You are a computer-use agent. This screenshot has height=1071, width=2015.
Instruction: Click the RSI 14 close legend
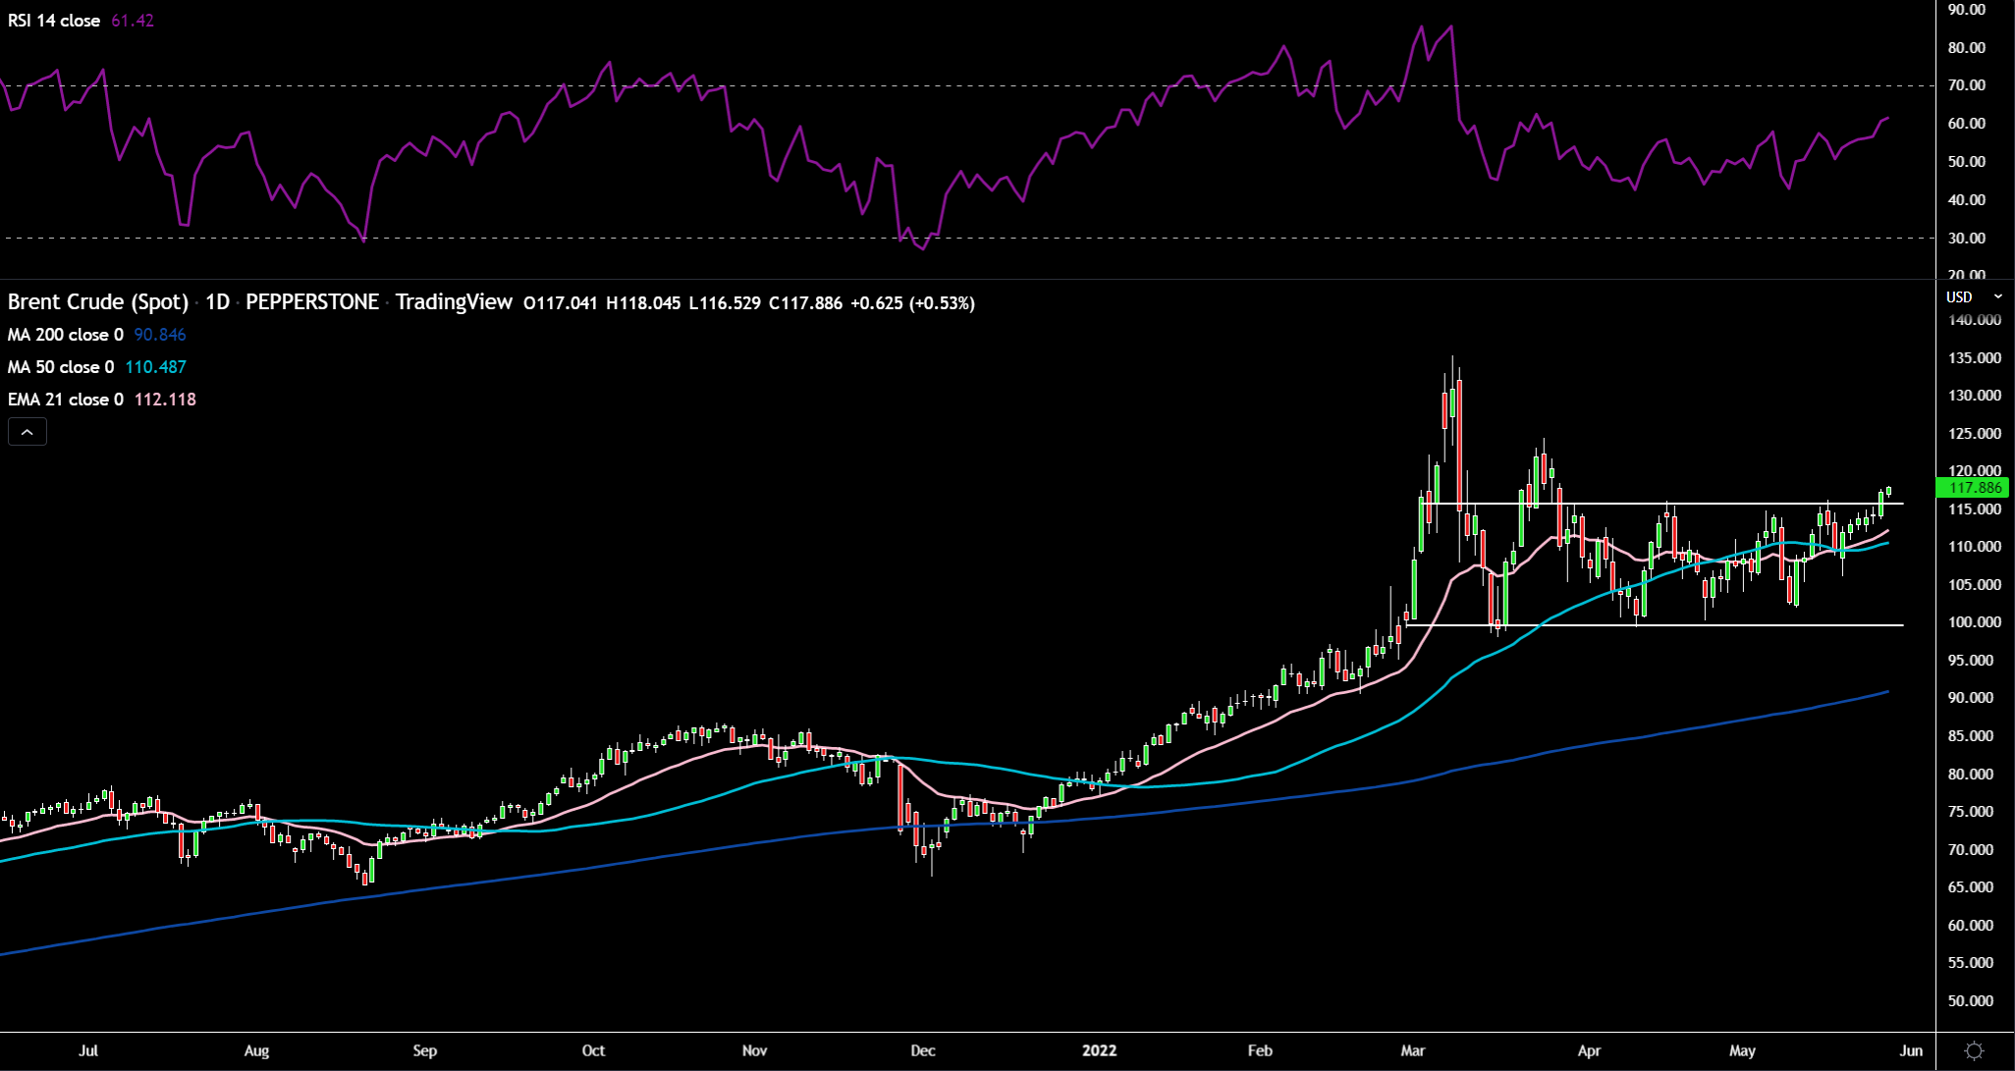54,21
